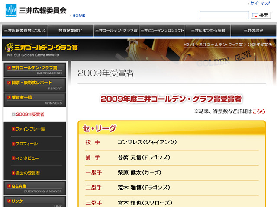Click the 投手 position label
The height and width of the screenshot is (207, 277).
coord(93,142)
